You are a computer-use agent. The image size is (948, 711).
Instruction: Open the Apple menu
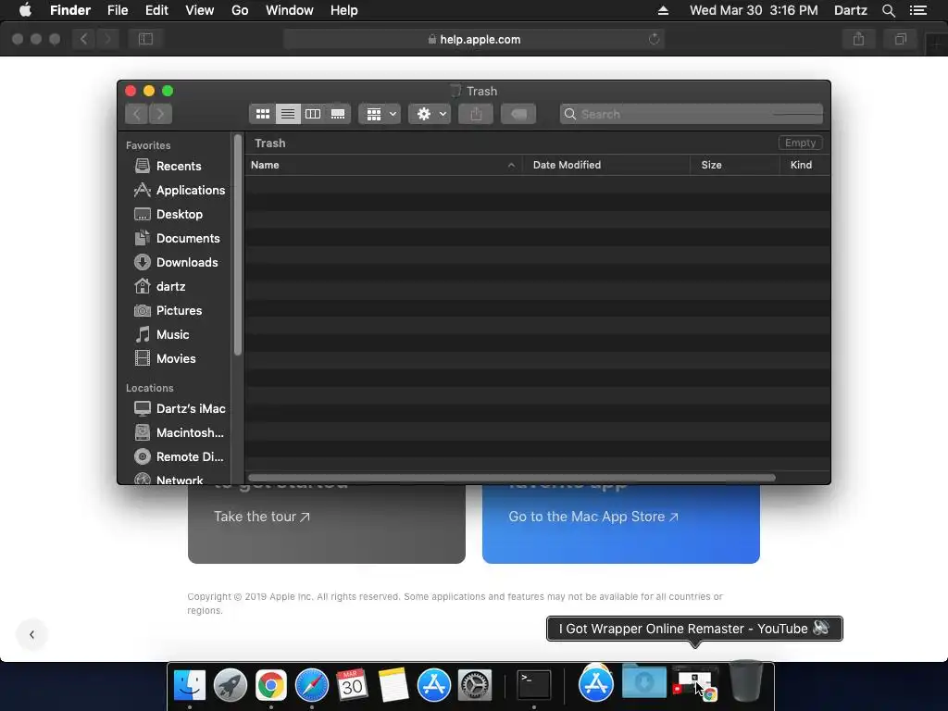[x=25, y=10]
